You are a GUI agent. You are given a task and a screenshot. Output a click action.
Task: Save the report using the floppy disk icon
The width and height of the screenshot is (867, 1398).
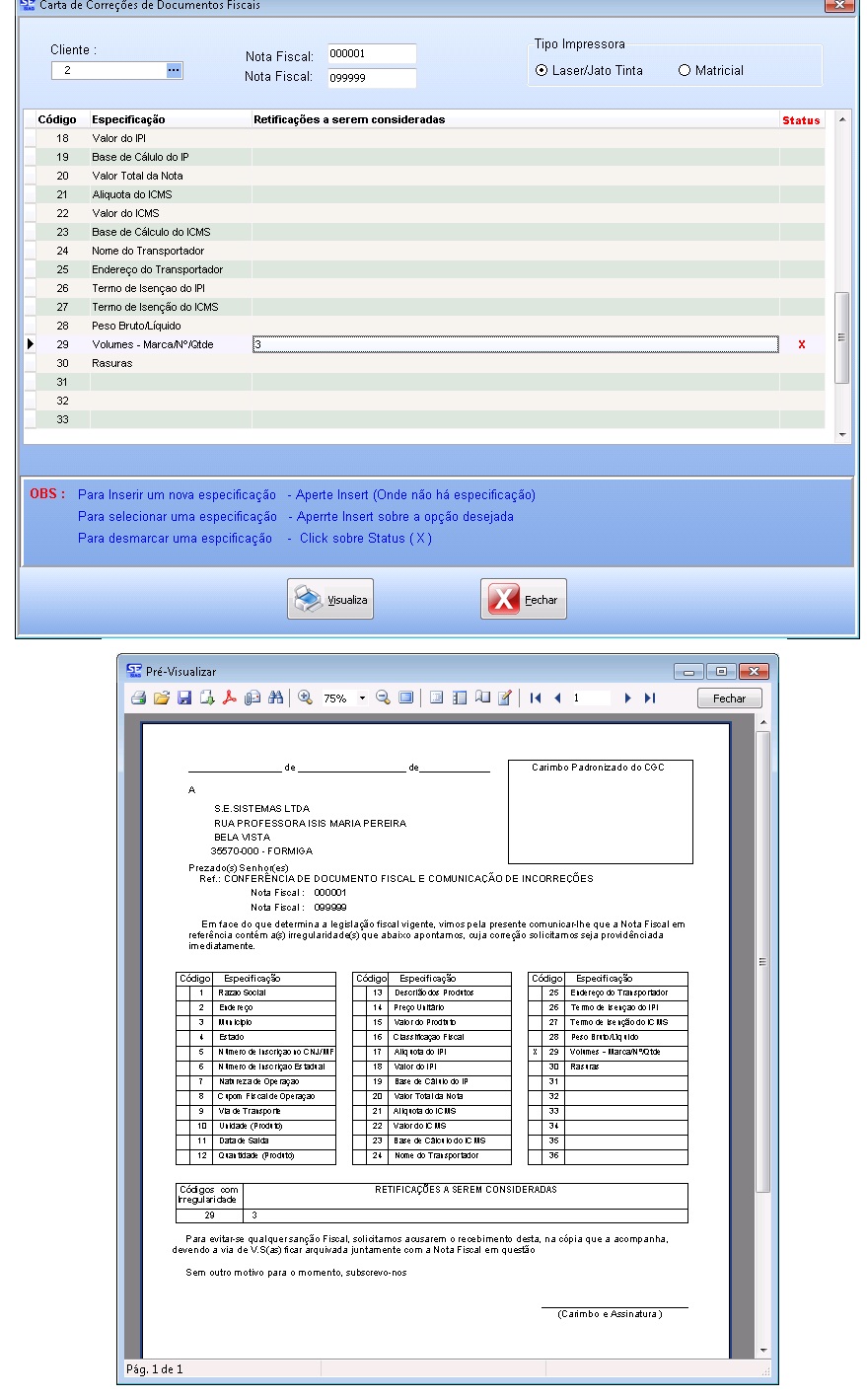click(x=184, y=699)
